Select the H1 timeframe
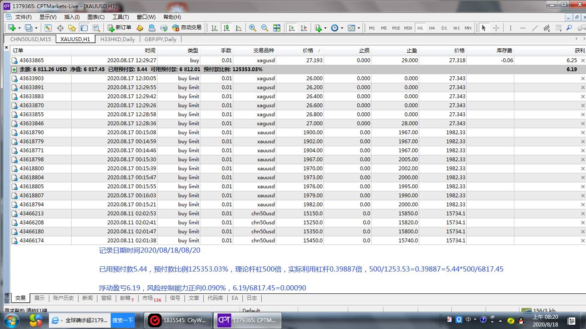This screenshot has width=586, height=329. click(420, 28)
